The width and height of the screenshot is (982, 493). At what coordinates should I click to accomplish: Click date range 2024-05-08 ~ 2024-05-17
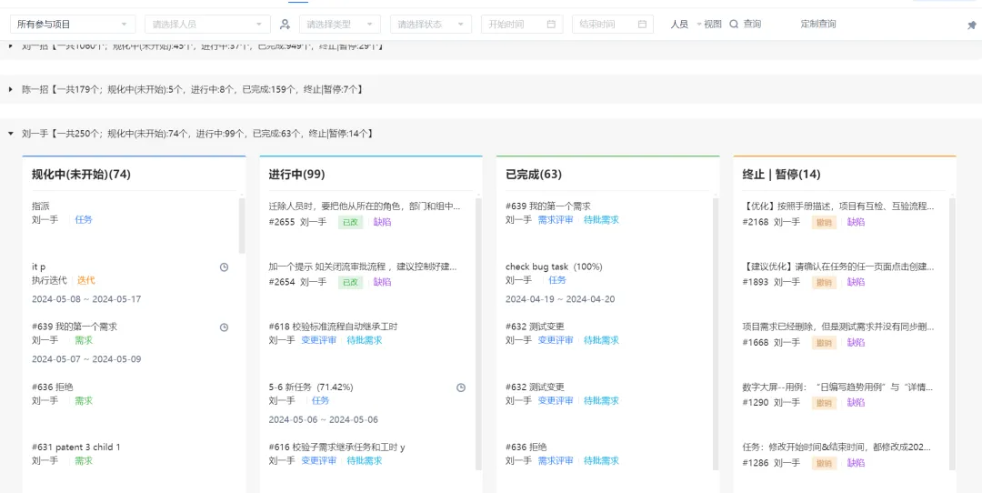pos(86,299)
